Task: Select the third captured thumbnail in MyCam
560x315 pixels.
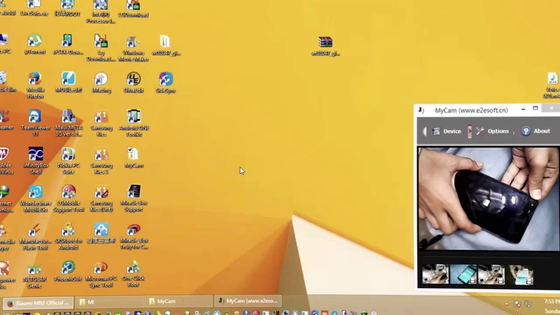Action: coord(491,274)
